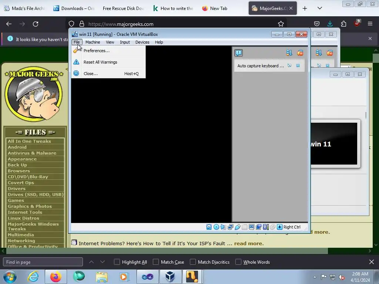The image size is (379, 284).
Task: Open Save to Pocket icon
Action: (317, 24)
